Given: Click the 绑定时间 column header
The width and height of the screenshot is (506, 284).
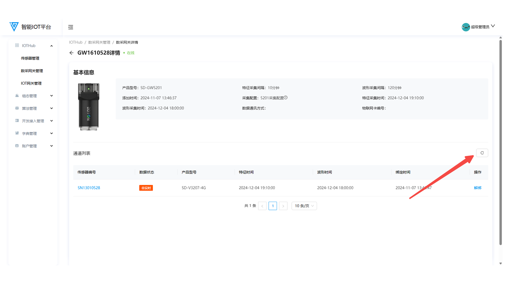Looking at the screenshot, I should (403, 172).
